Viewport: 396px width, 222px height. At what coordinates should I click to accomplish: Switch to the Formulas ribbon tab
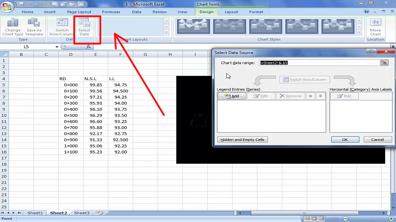point(111,12)
